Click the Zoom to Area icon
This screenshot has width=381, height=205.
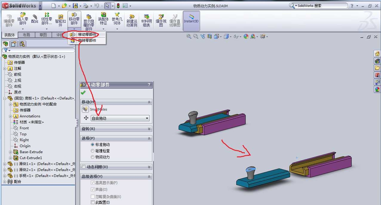point(196,36)
